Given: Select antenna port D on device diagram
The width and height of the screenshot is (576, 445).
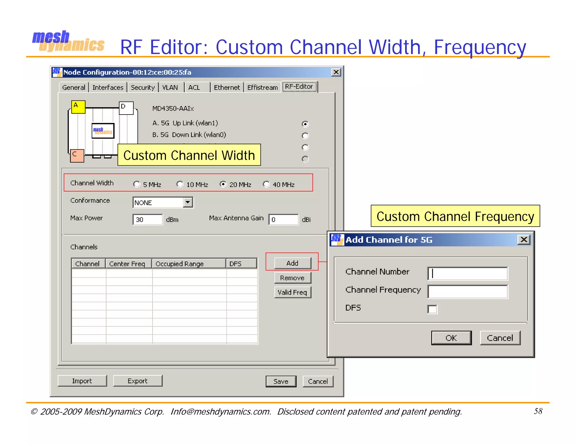Looking at the screenshot, I should pyautogui.click(x=126, y=108).
